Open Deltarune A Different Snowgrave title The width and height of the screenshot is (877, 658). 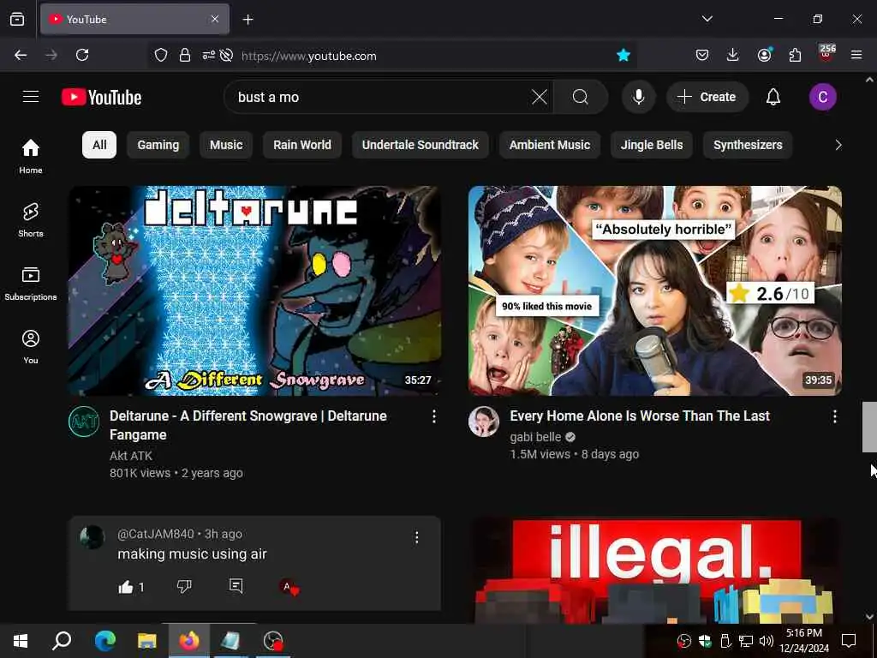coord(248,425)
